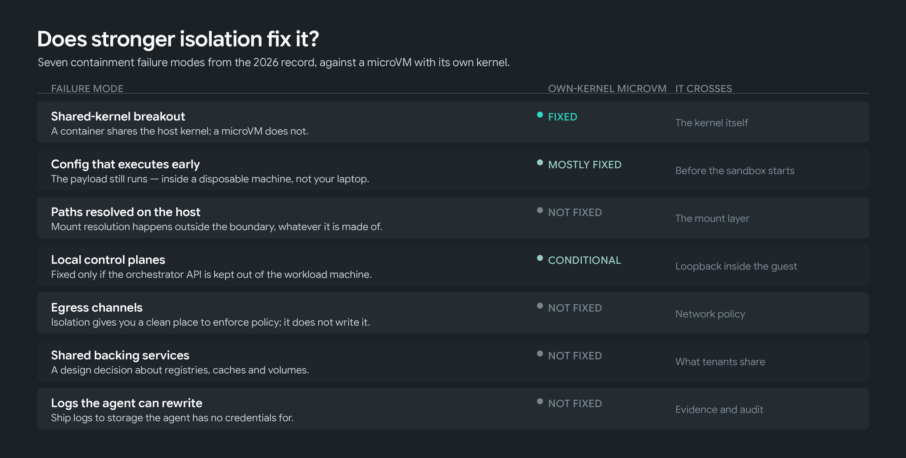Click 'Logs the agent can rewrite' title
906x458 pixels.
127,403
